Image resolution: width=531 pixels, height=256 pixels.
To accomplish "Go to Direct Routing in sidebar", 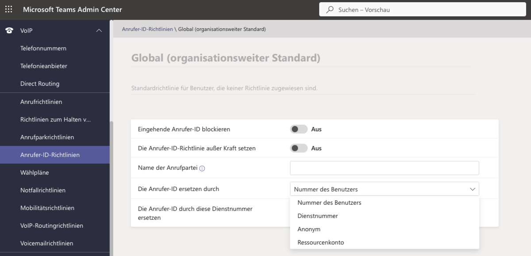I will coord(40,84).
